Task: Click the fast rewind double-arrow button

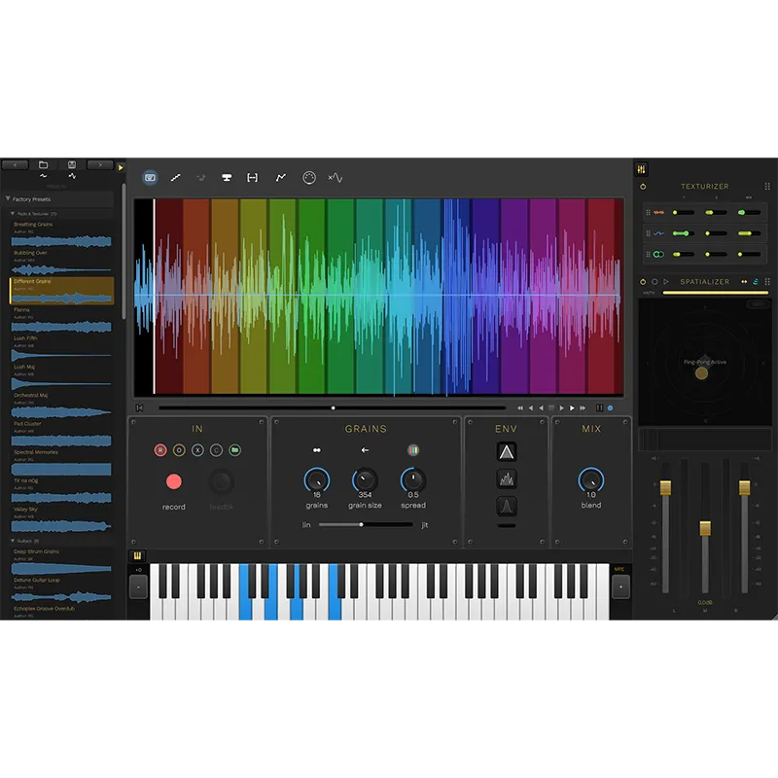Action: coord(520,407)
